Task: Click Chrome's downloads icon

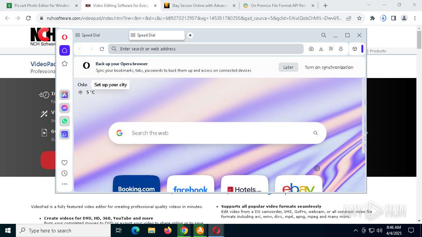Action: click(x=383, y=18)
